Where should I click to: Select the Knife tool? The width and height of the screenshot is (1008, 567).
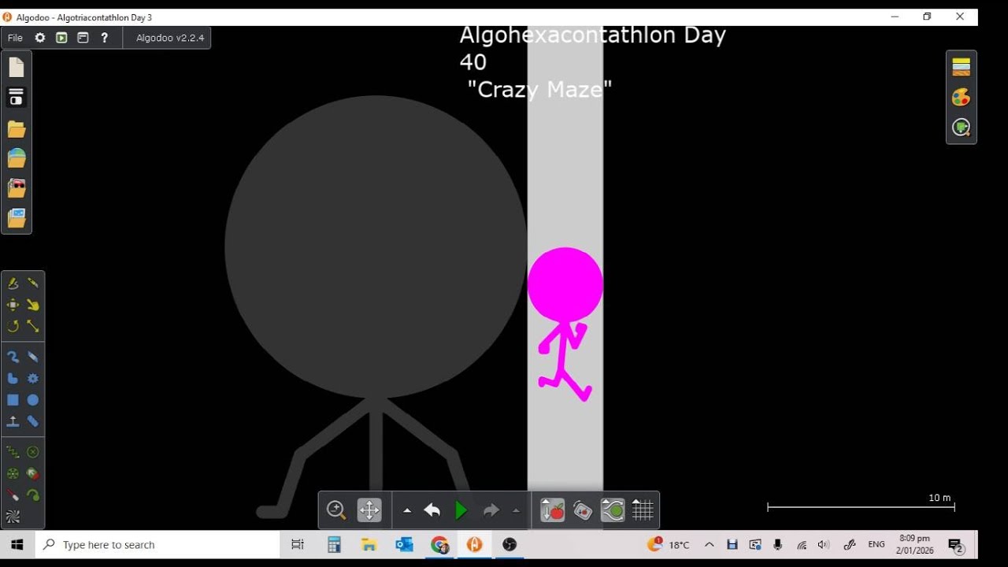(33, 283)
